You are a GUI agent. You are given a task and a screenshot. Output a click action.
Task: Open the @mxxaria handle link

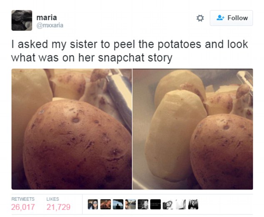50,25
